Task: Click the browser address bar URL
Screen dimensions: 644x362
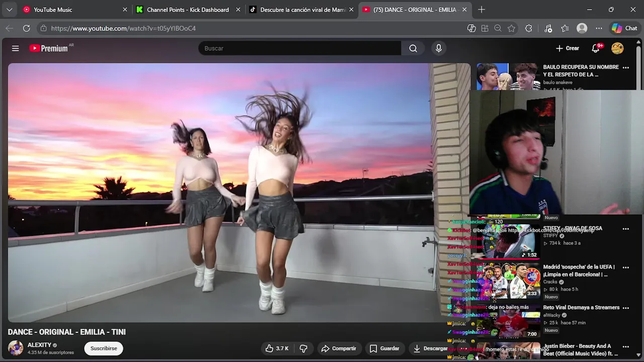Action: [x=123, y=29]
